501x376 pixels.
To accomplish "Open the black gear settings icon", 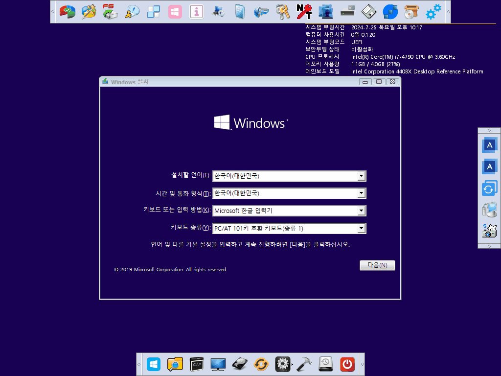I will [283, 364].
